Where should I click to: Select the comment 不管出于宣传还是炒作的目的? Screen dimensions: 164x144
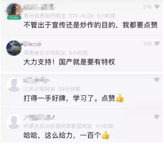91,25
